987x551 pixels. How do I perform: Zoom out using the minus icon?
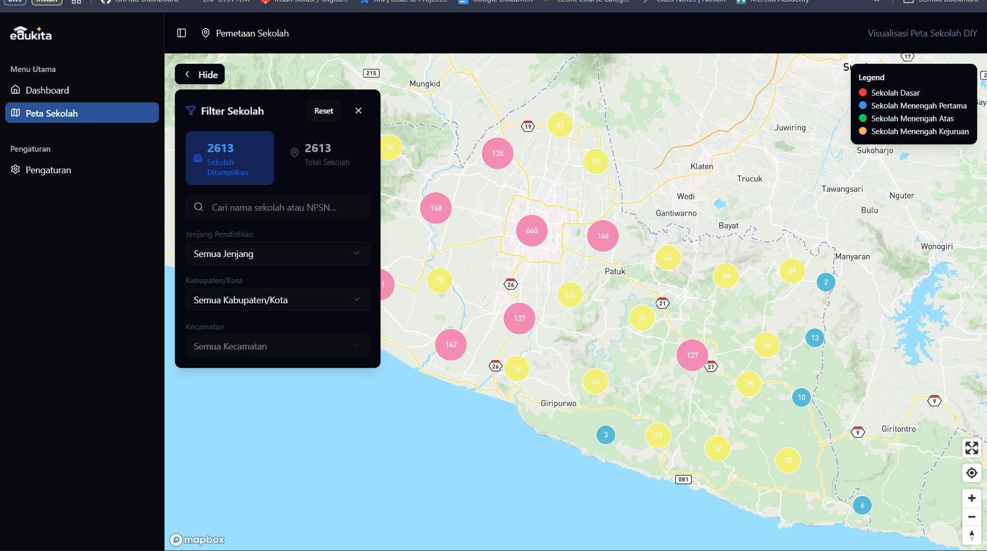pyautogui.click(x=972, y=516)
